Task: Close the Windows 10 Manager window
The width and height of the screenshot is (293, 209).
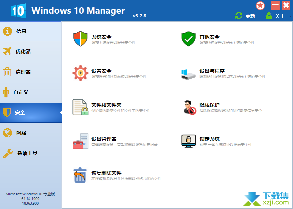Action: (x=286, y=5)
